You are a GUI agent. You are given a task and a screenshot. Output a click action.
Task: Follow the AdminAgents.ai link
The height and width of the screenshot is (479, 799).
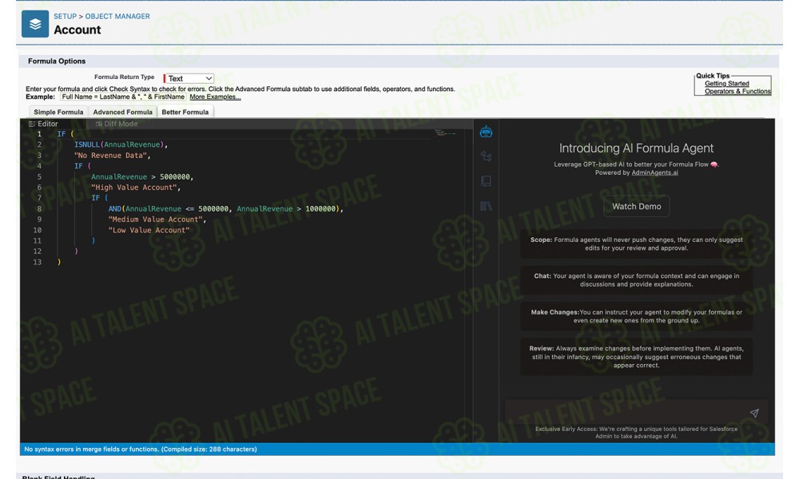pos(655,172)
